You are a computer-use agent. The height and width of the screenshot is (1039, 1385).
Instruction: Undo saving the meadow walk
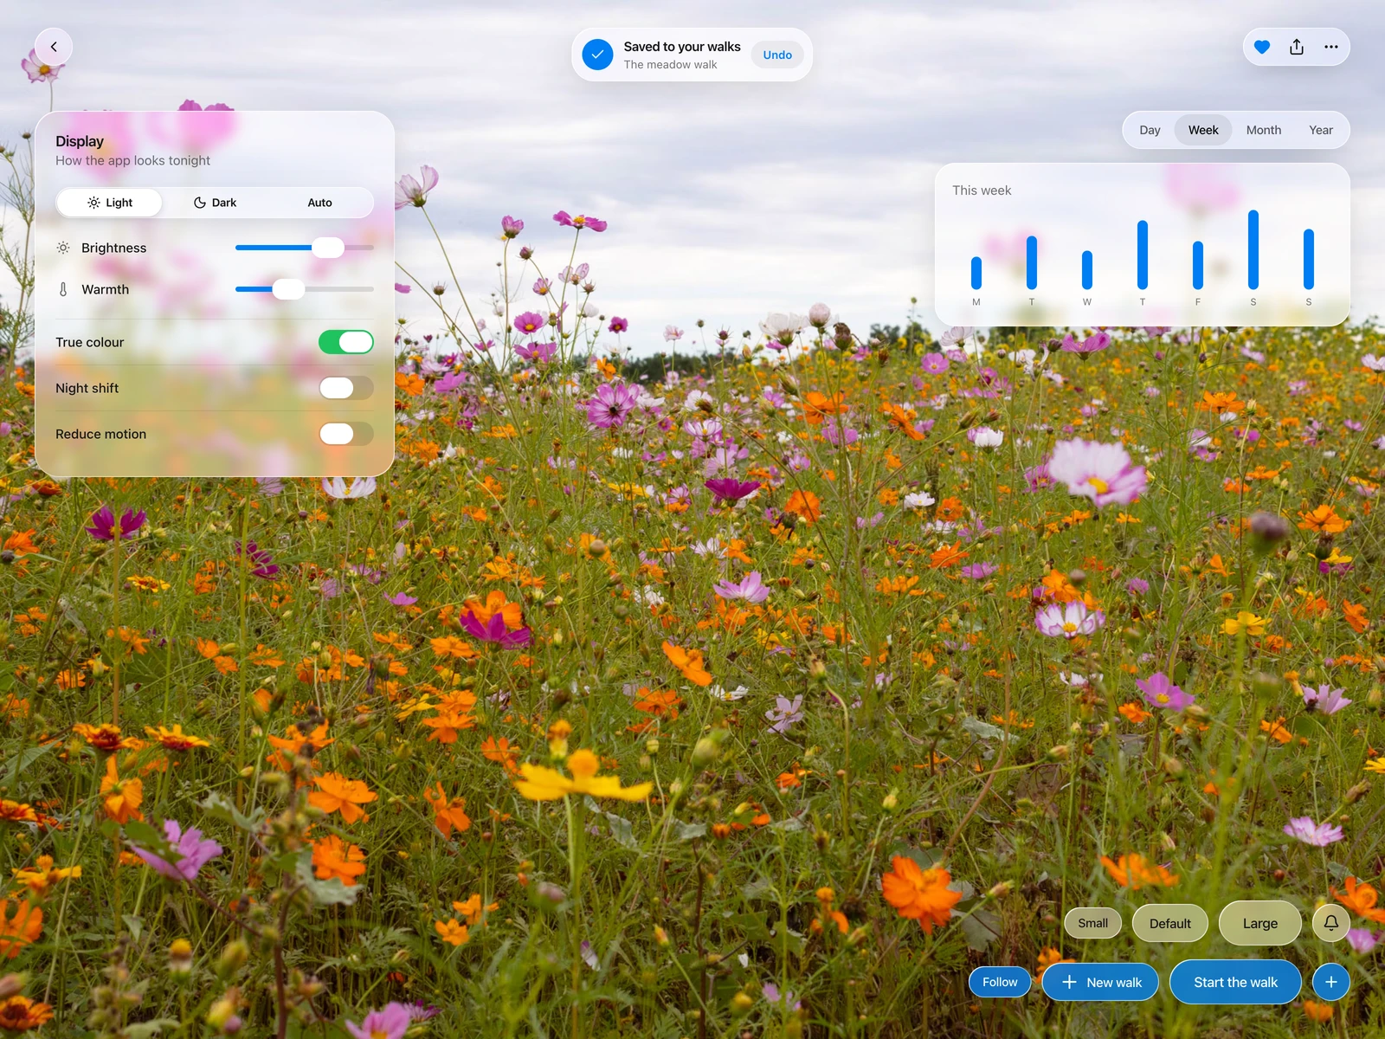pyautogui.click(x=777, y=55)
